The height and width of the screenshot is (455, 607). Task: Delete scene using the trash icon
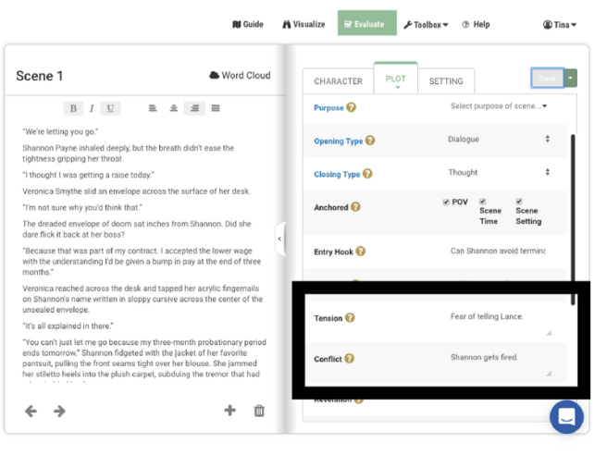260,411
